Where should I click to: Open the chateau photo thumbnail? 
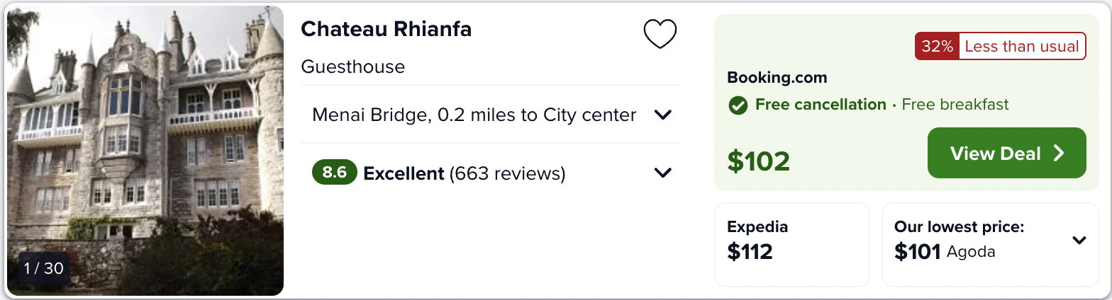[145, 151]
